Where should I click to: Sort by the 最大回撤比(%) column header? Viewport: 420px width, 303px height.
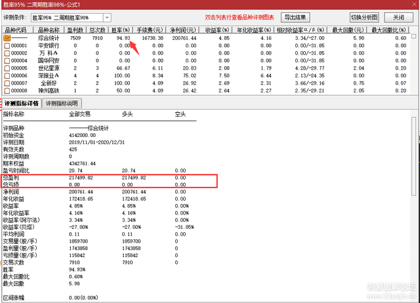click(388, 30)
